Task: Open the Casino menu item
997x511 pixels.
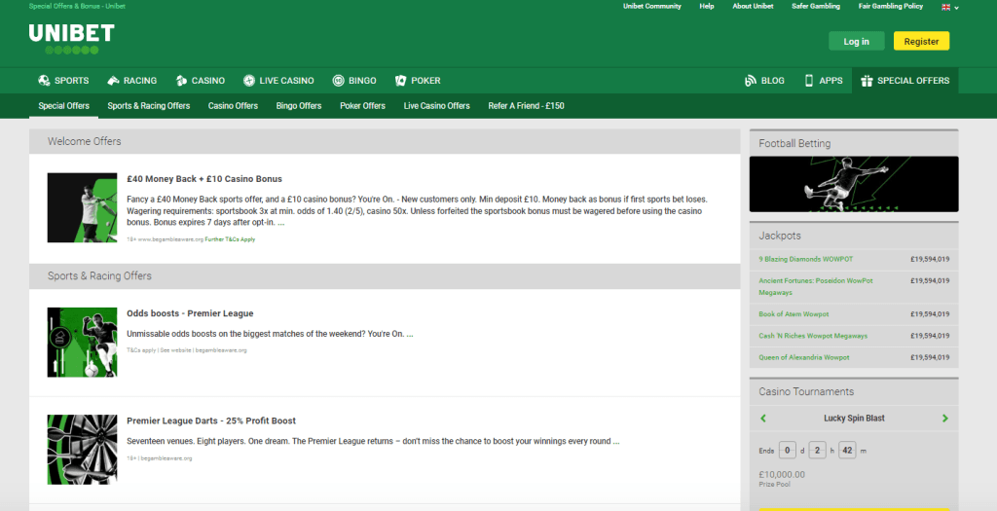Action: (201, 81)
